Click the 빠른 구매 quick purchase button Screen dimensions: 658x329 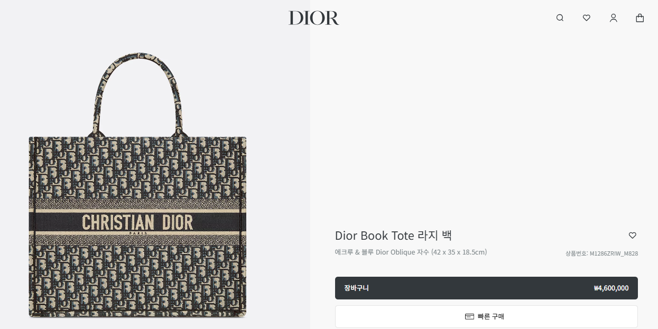486,316
